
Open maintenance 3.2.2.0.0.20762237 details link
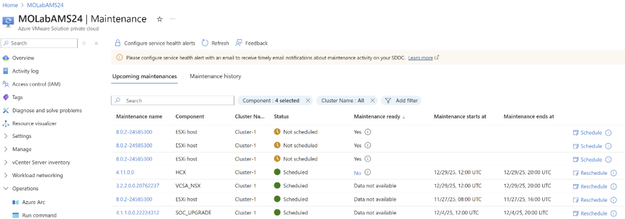(x=138, y=186)
